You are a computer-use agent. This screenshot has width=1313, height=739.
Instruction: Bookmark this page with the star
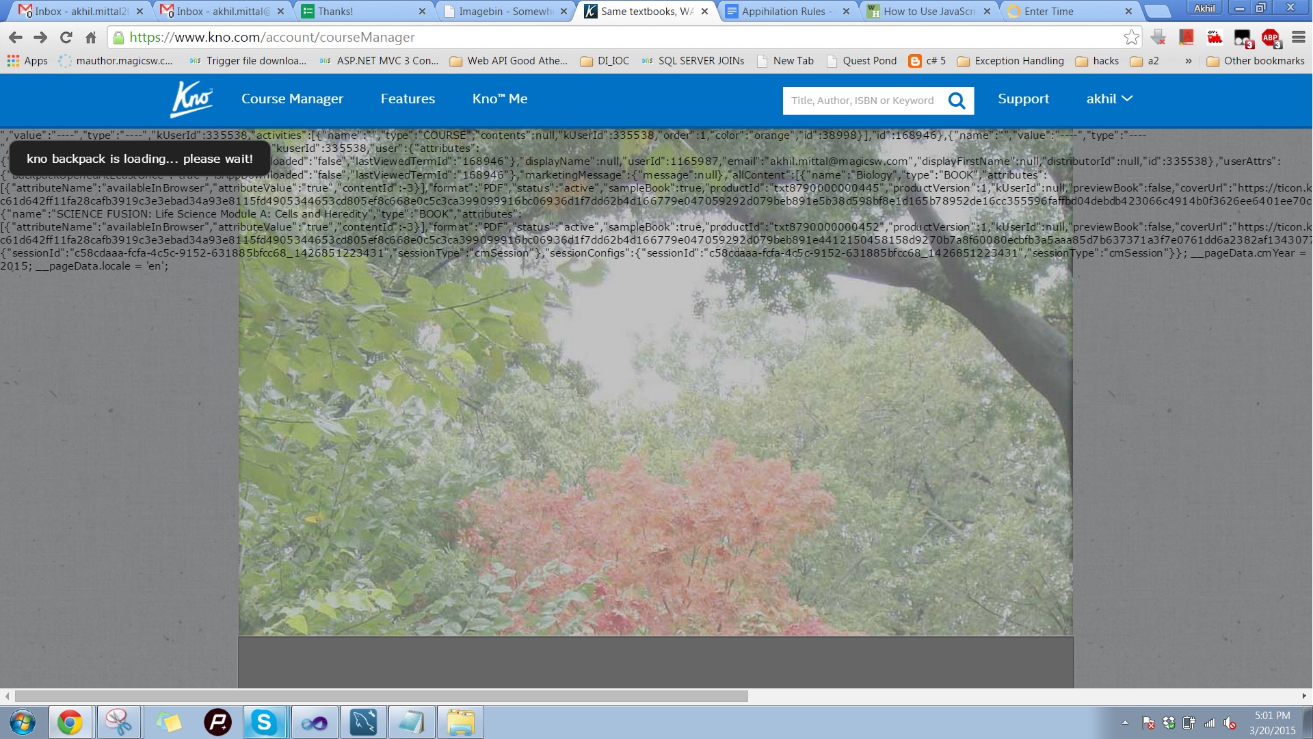[x=1131, y=38]
